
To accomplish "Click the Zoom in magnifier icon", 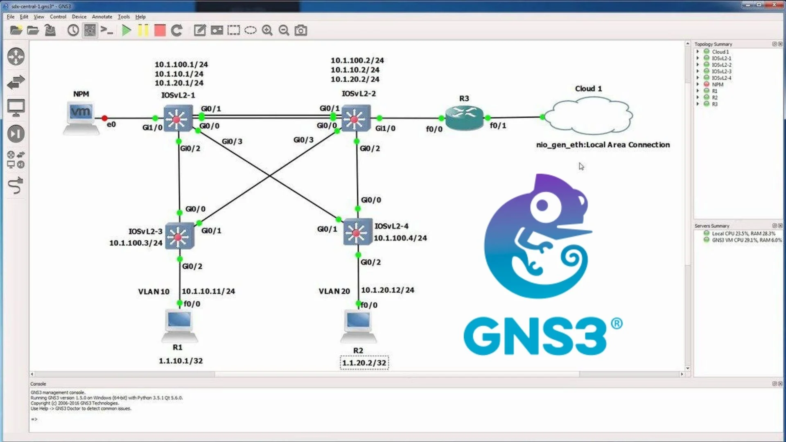I will [267, 30].
